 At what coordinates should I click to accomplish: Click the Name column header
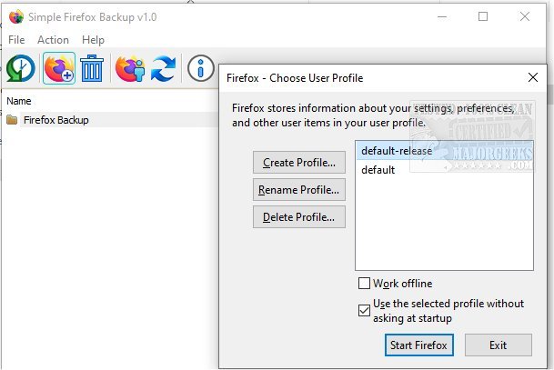tap(19, 101)
